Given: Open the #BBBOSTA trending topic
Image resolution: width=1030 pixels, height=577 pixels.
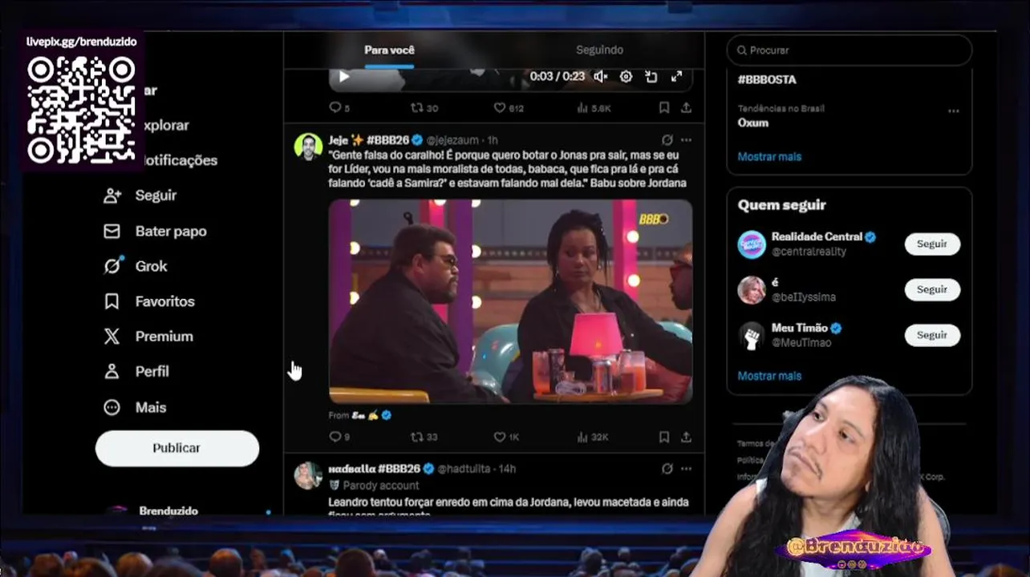Looking at the screenshot, I should (767, 80).
